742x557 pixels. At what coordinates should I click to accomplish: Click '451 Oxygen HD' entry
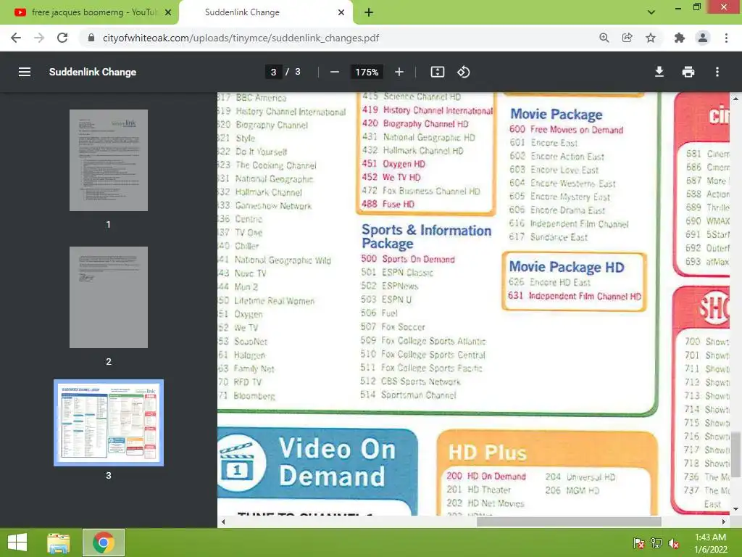click(393, 164)
